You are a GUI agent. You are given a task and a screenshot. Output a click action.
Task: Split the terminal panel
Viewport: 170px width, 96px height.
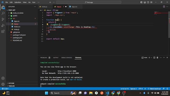click(154, 58)
